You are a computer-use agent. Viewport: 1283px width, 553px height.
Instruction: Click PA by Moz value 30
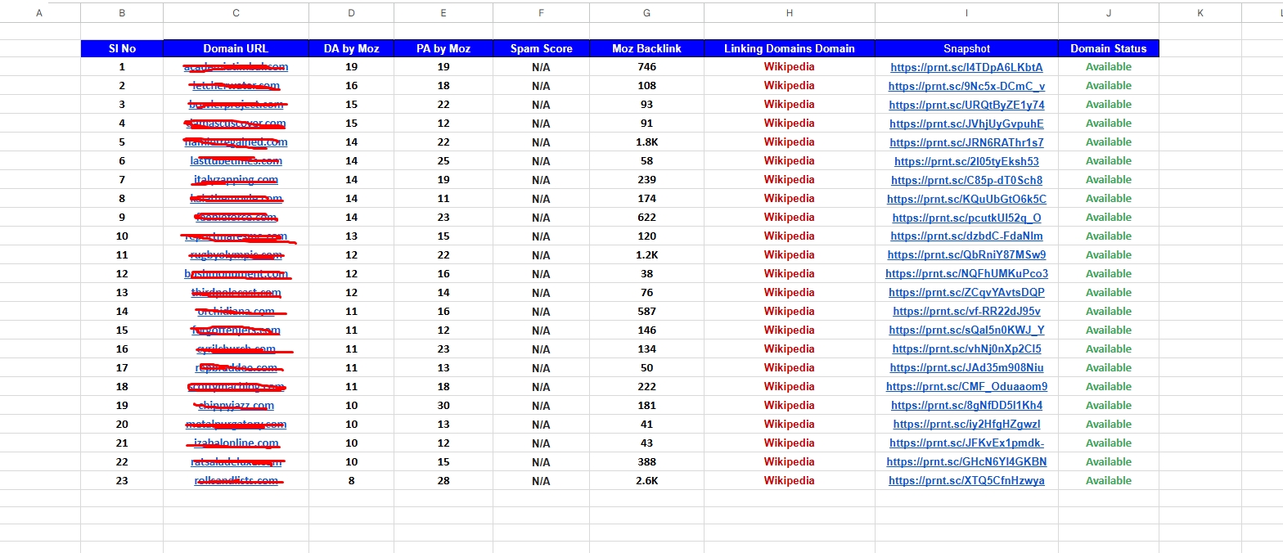click(x=443, y=405)
